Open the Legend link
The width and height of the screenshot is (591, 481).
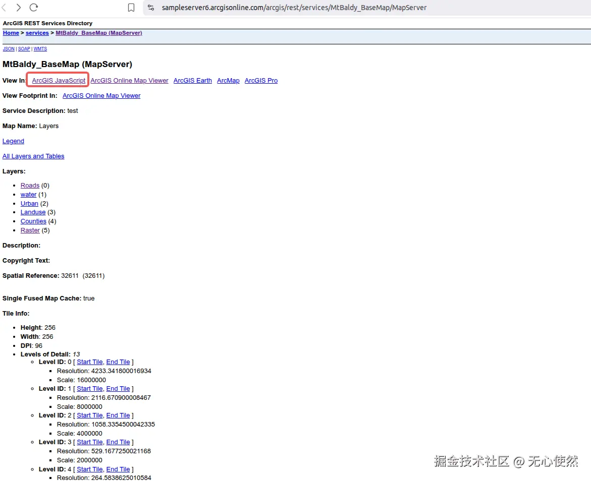[13, 141]
